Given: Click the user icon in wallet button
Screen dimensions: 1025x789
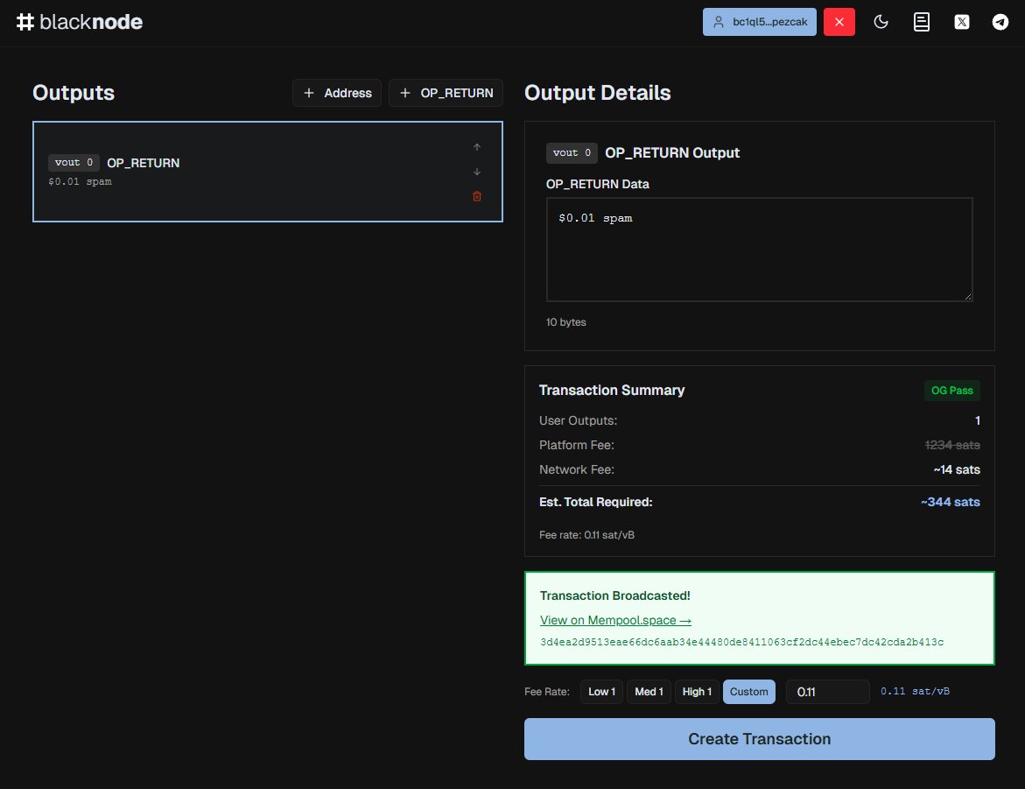Looking at the screenshot, I should [718, 22].
